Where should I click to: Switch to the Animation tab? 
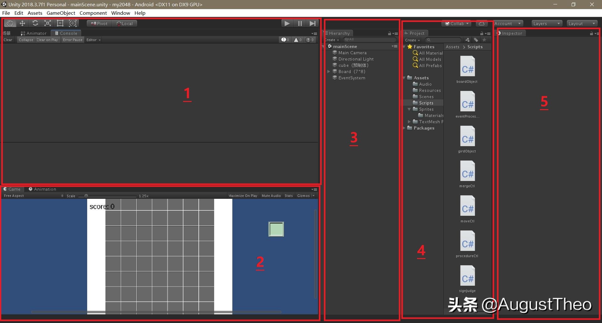coord(42,189)
